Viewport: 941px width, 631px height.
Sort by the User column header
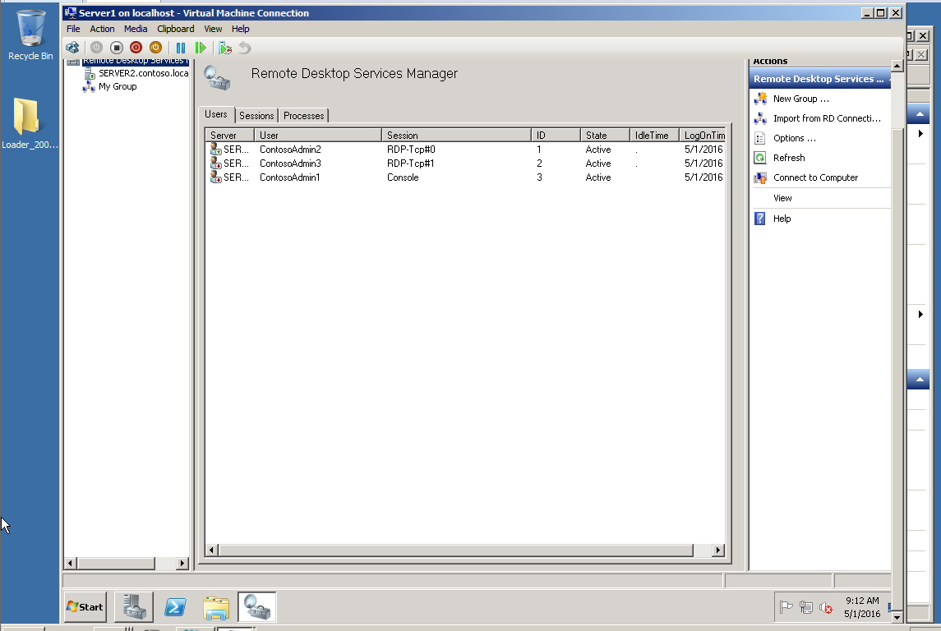coord(318,135)
